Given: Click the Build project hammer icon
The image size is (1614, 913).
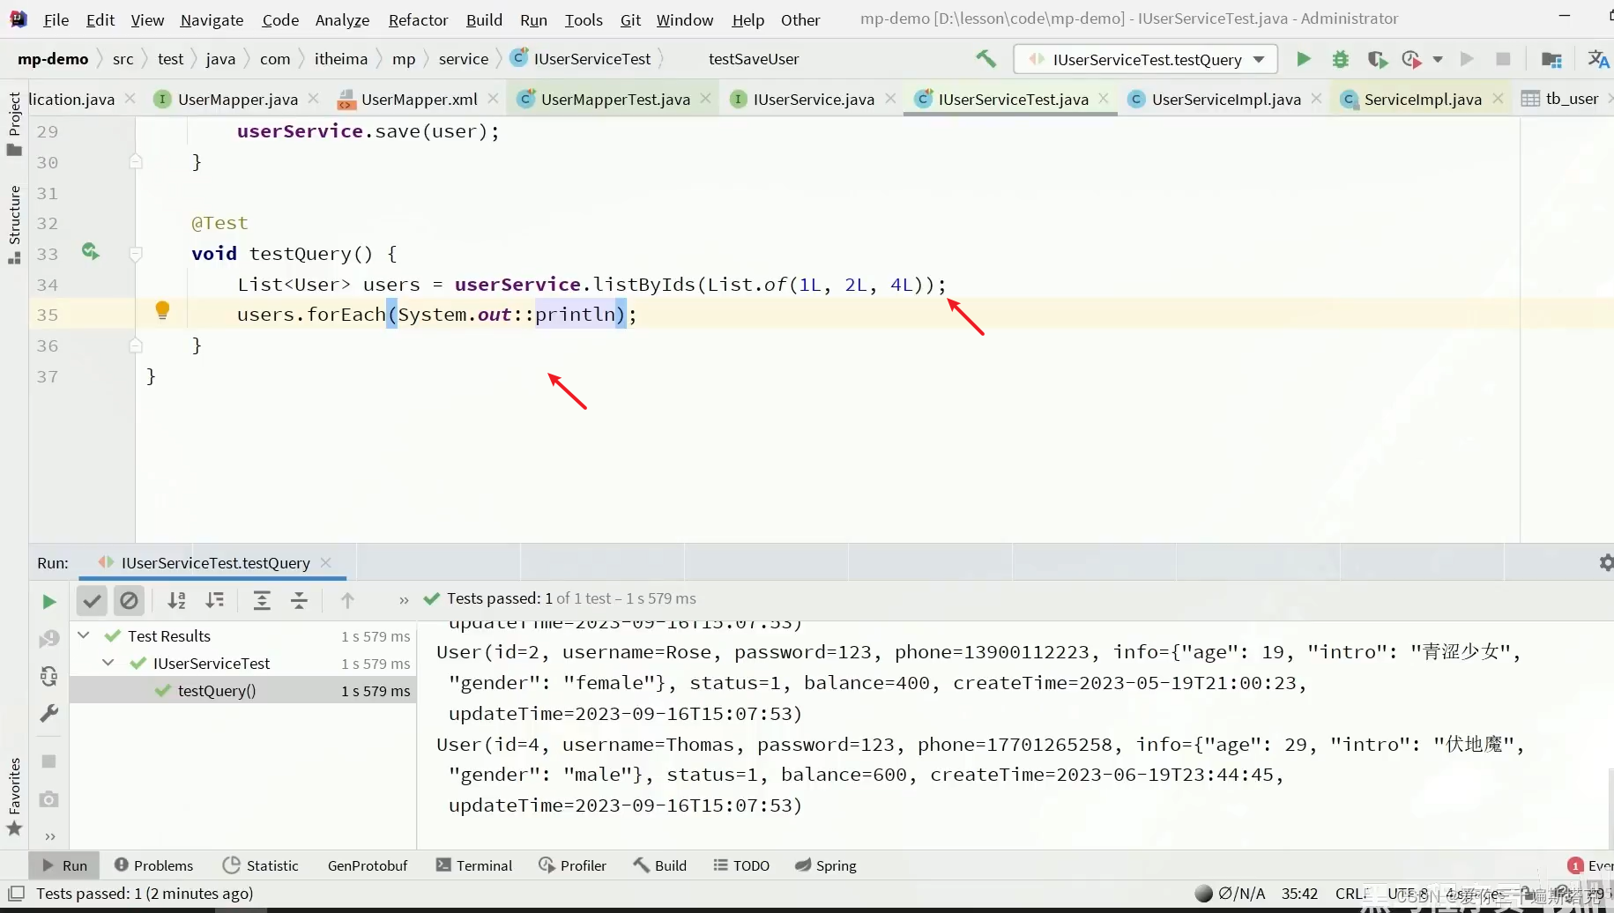Looking at the screenshot, I should click(x=986, y=59).
